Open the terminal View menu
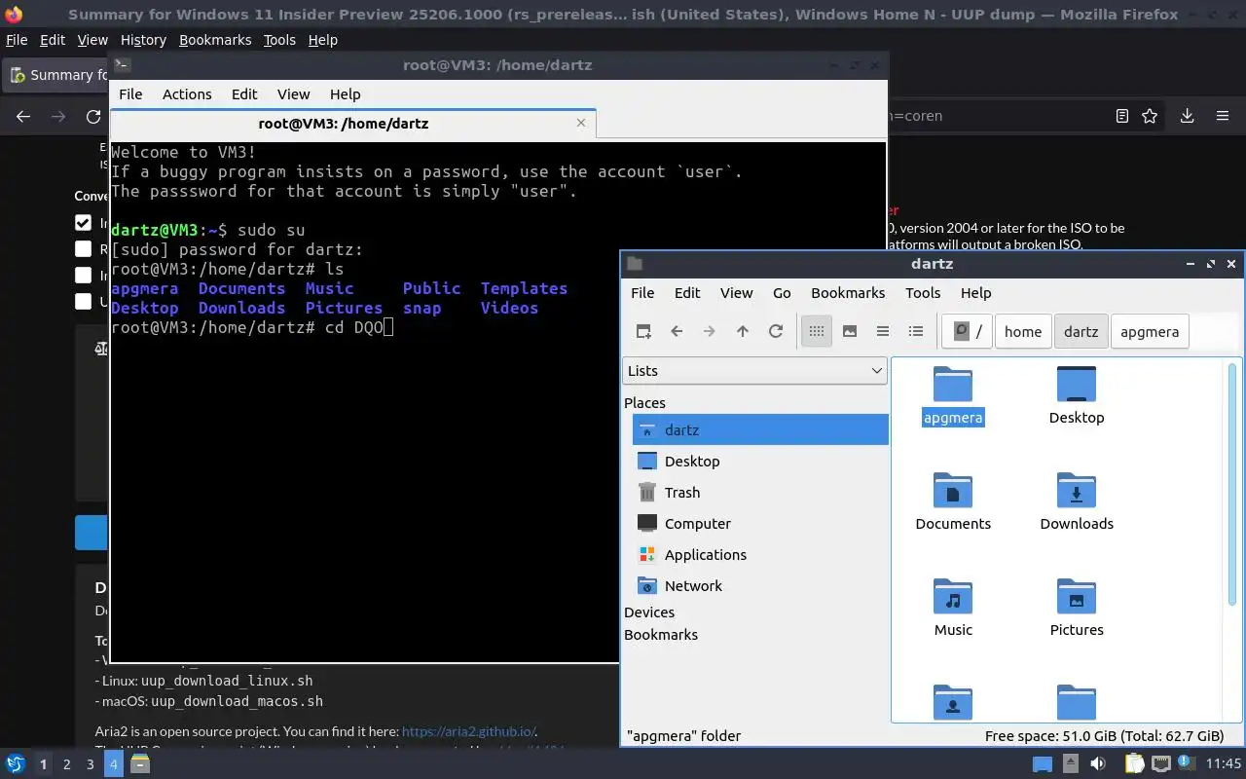This screenshot has height=779, width=1246. (x=293, y=93)
